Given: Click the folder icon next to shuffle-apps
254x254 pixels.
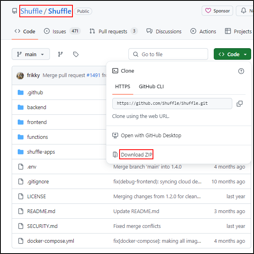Looking at the screenshot, I should point(21,152).
